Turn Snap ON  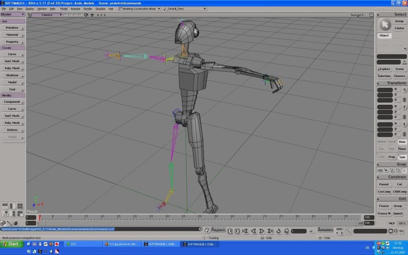click(x=380, y=171)
